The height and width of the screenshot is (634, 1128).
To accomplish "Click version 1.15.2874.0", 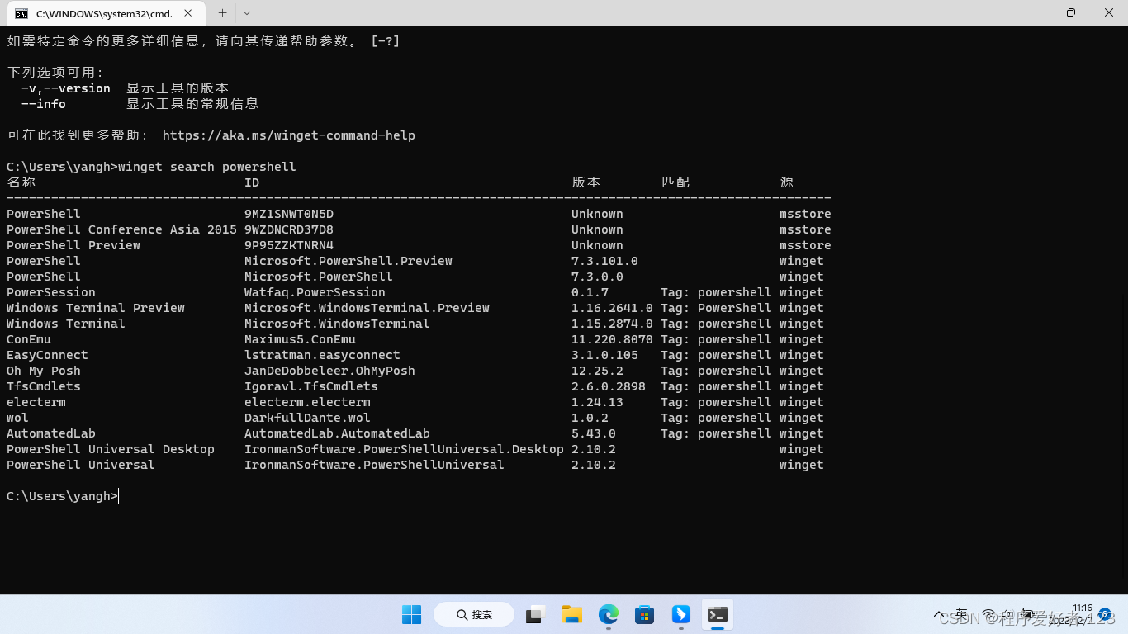I will pyautogui.click(x=612, y=324).
